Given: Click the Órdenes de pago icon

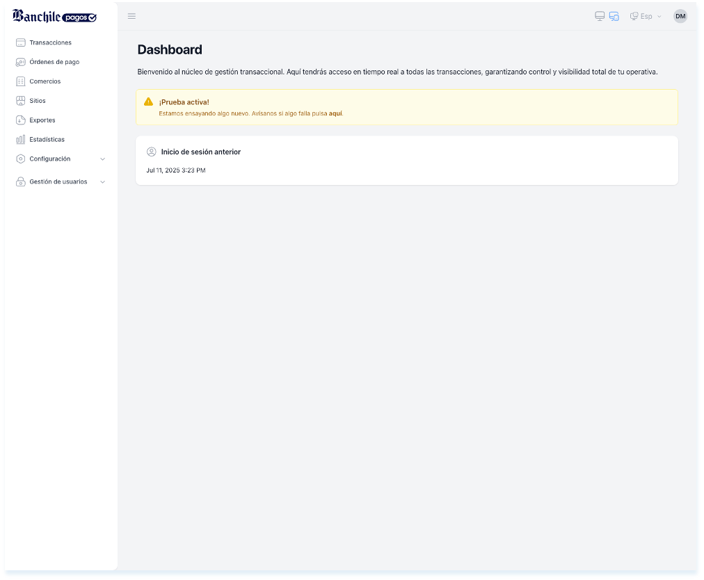Looking at the screenshot, I should 21,62.
